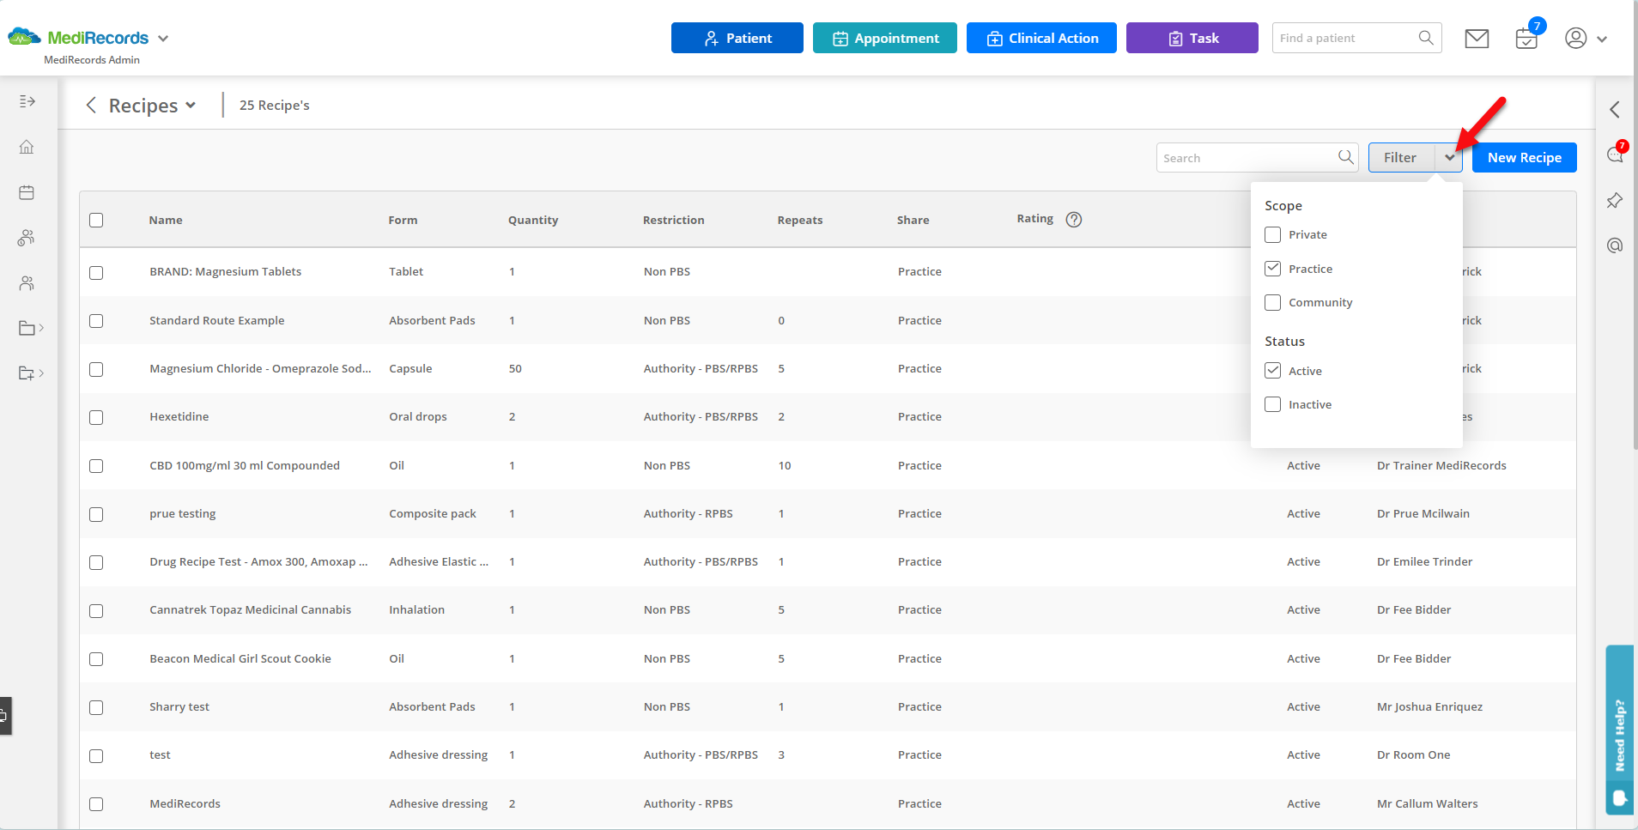1638x830 pixels.
Task: Open the patient group icon in the sidebar
Action: pos(27,238)
